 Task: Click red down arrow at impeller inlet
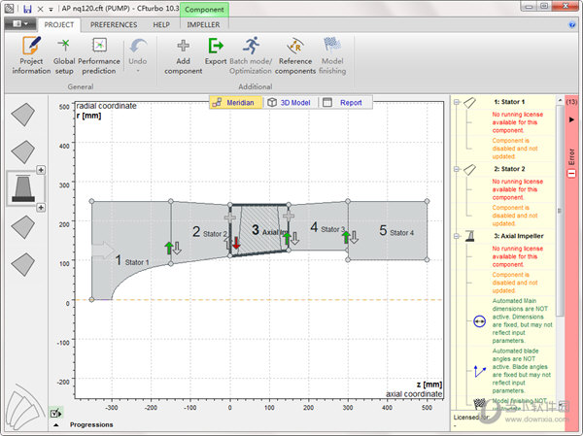click(236, 243)
